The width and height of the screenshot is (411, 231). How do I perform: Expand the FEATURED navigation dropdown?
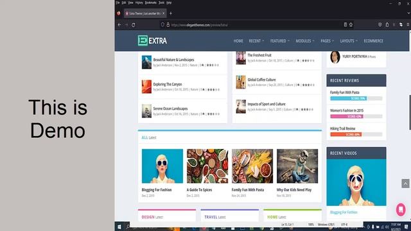pyautogui.click(x=280, y=41)
